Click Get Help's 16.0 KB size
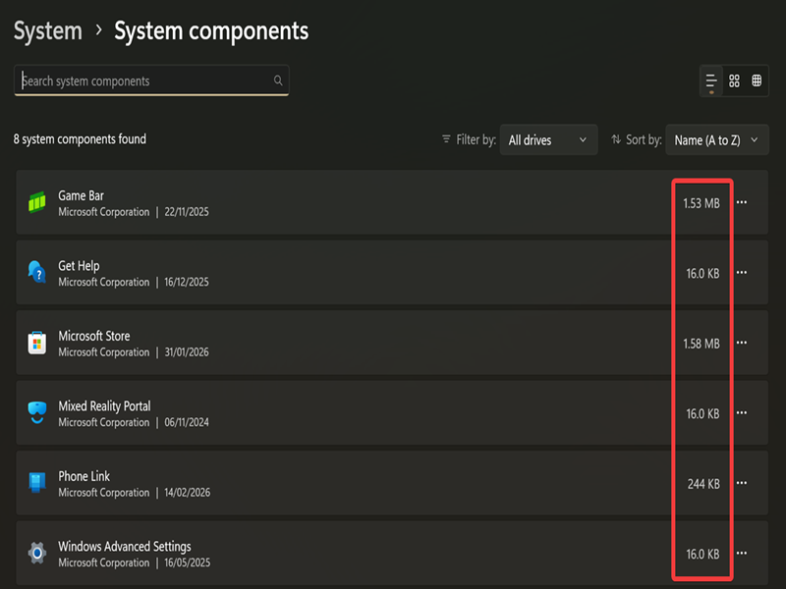The width and height of the screenshot is (786, 589). coord(702,274)
